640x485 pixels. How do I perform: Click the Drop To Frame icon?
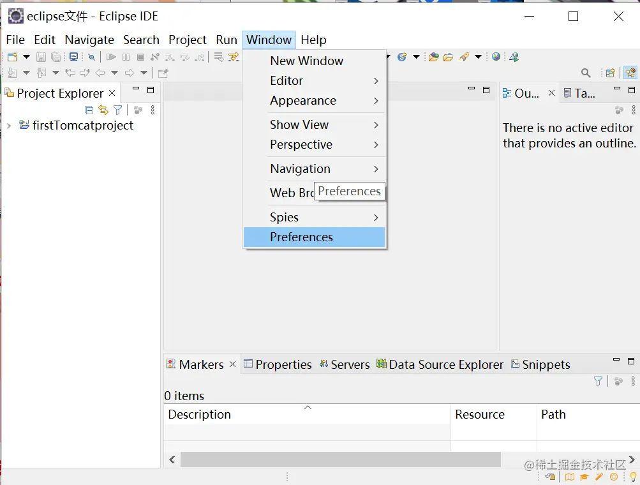(x=219, y=57)
